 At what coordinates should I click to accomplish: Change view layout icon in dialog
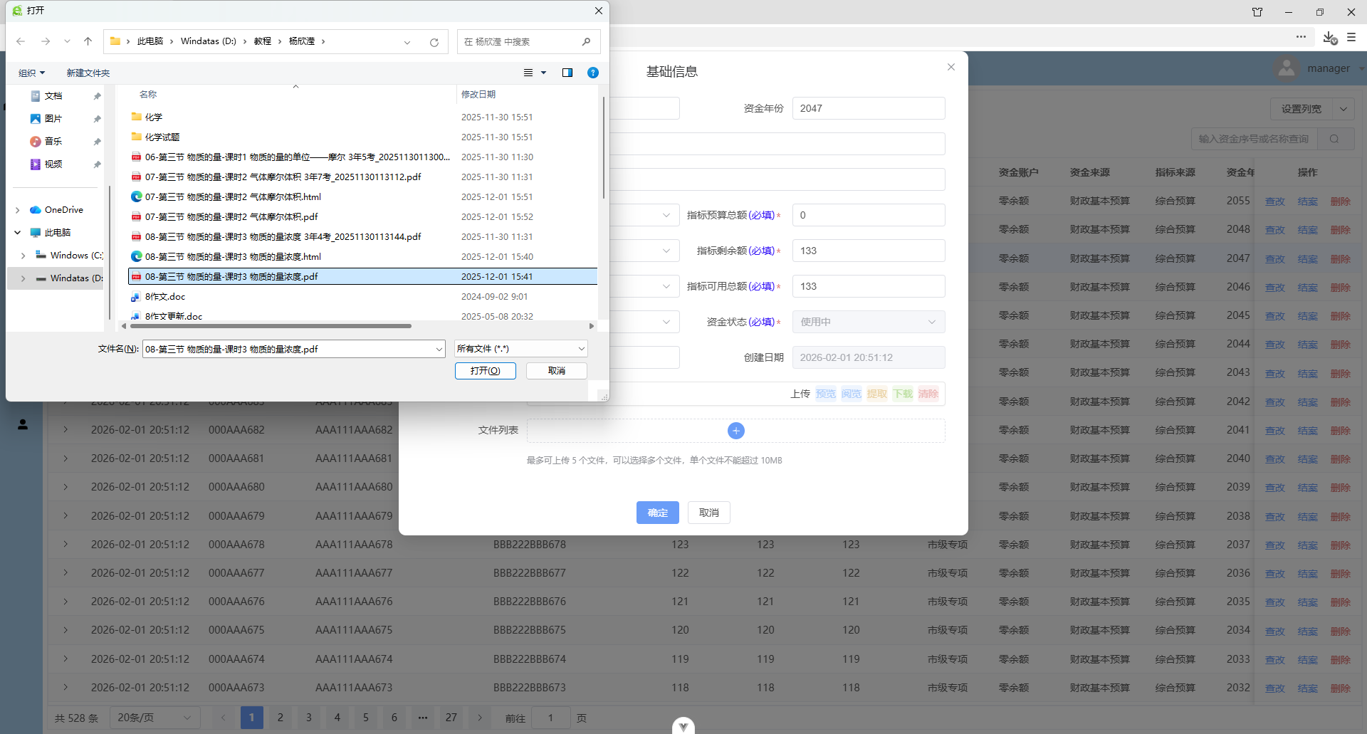click(x=528, y=73)
